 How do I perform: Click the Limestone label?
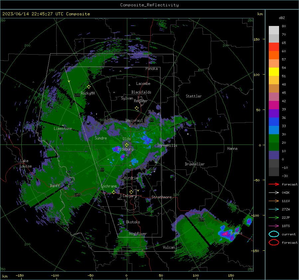point(63,129)
